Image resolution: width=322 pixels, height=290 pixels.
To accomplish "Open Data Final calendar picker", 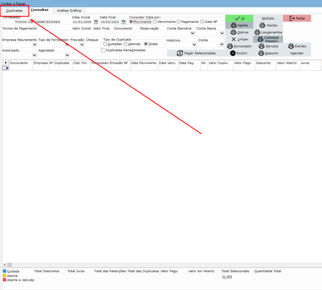I will click(x=123, y=22).
